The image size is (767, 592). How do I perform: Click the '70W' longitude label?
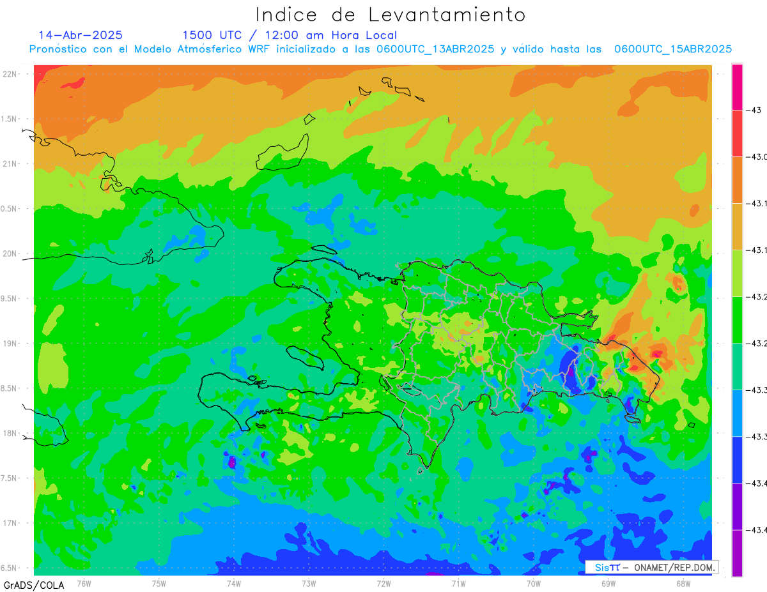533,584
